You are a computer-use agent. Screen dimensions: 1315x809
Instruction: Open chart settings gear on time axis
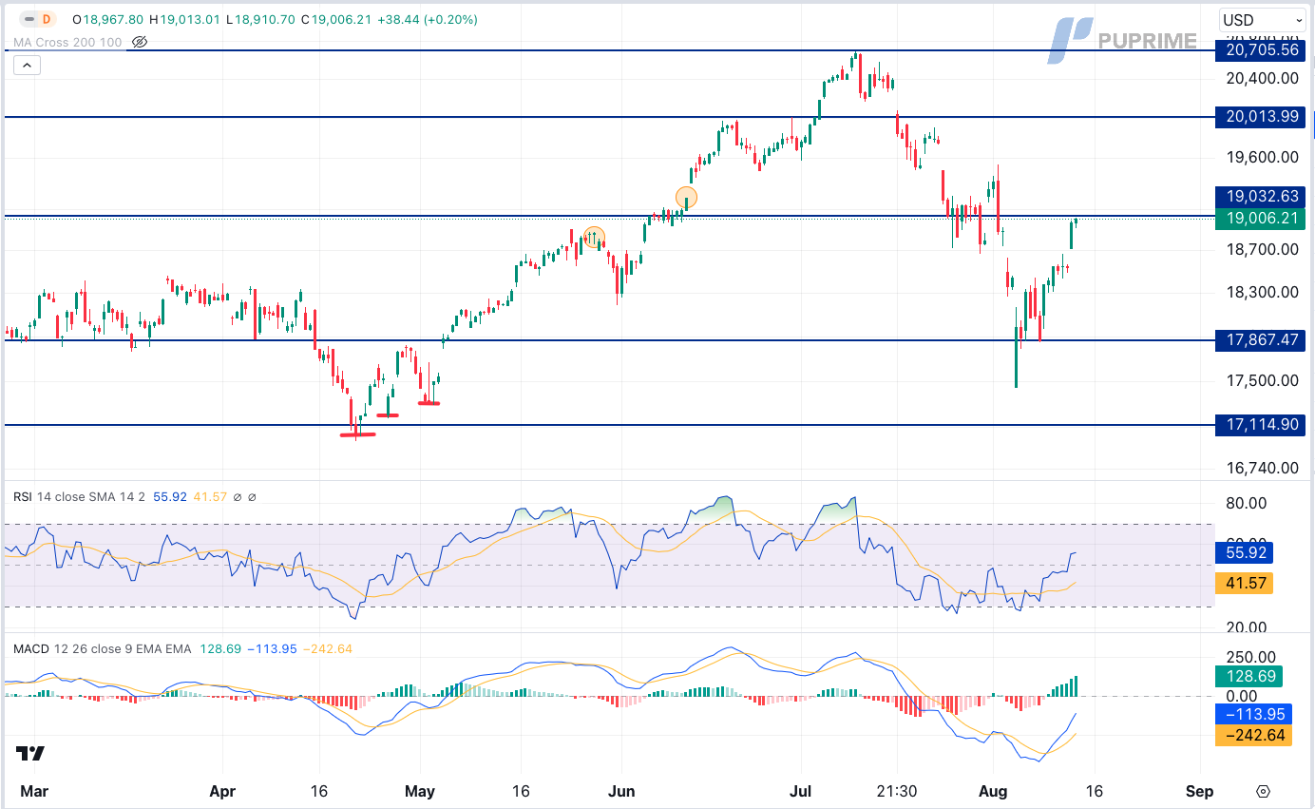coord(1263,791)
